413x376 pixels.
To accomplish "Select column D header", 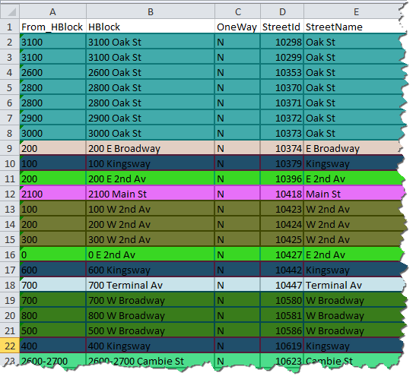I will [x=282, y=12].
